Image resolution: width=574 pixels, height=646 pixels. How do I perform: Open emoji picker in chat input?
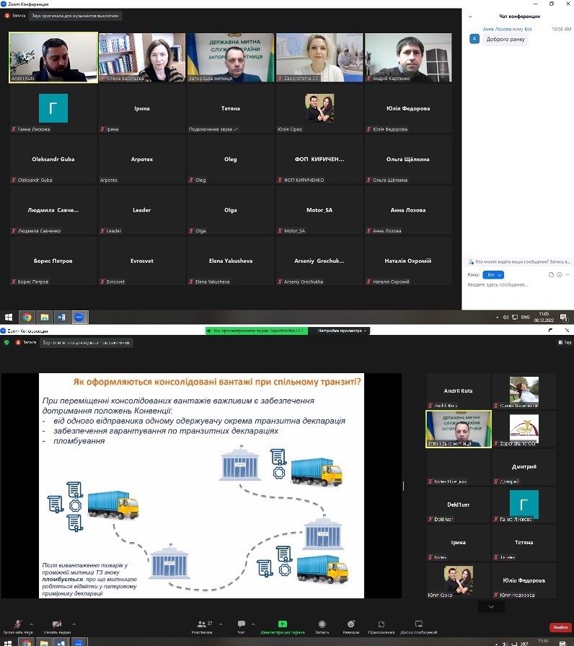coord(560,275)
